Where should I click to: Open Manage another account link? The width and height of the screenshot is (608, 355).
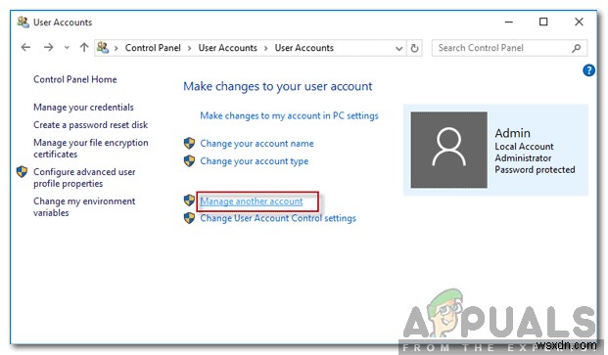tap(252, 201)
